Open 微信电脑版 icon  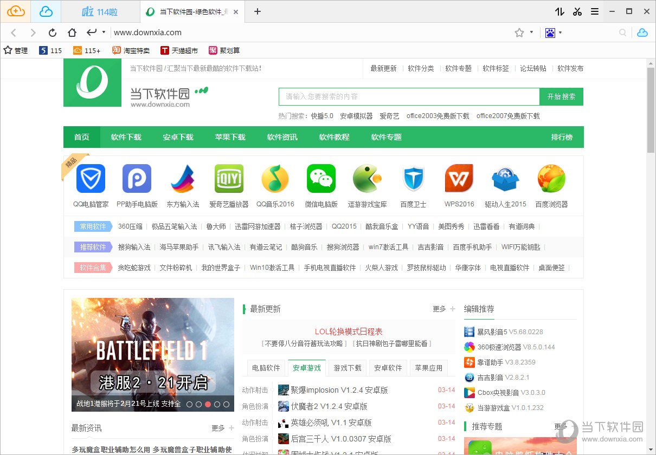point(321,179)
